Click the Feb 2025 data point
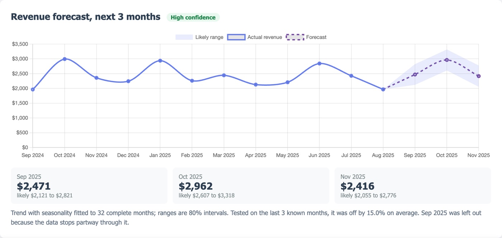This screenshot has height=238, width=502. pos(192,81)
